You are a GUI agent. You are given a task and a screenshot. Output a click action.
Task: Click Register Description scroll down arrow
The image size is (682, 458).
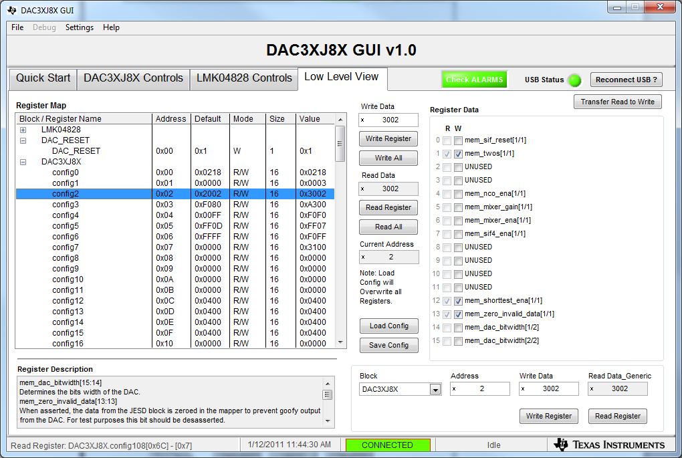coord(328,421)
